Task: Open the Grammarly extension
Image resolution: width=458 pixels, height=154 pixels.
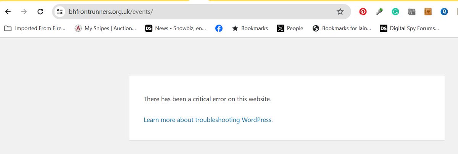Action: (x=395, y=12)
